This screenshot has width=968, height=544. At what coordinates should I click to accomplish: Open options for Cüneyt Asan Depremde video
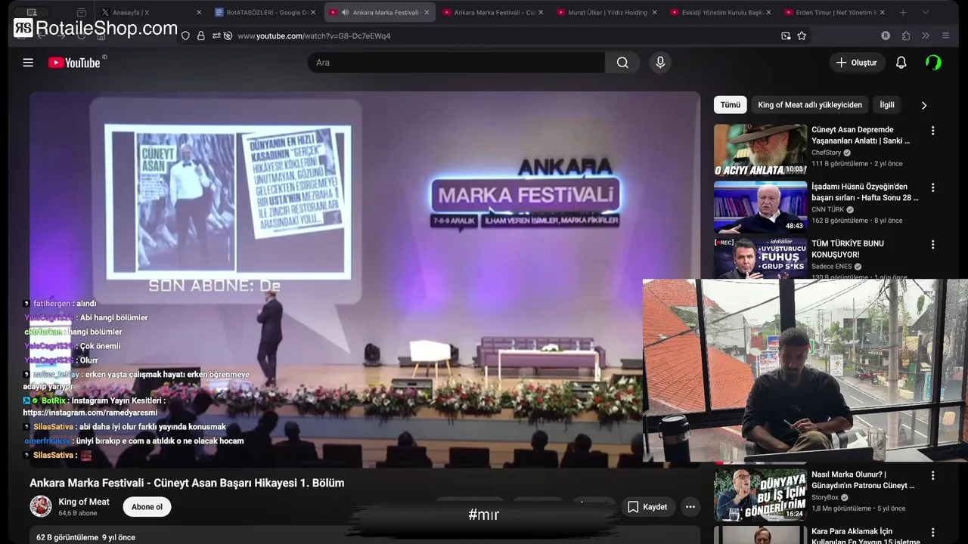tap(932, 131)
